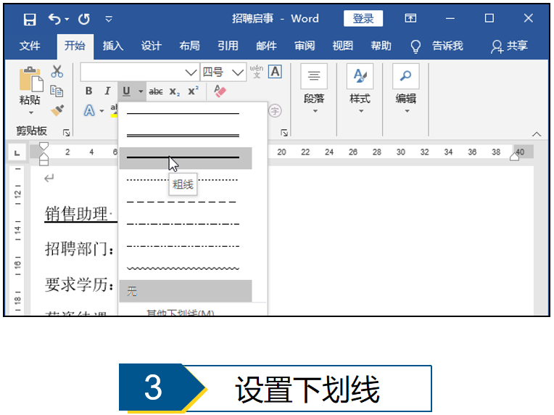Open the 编辑 editing group

click(406, 89)
